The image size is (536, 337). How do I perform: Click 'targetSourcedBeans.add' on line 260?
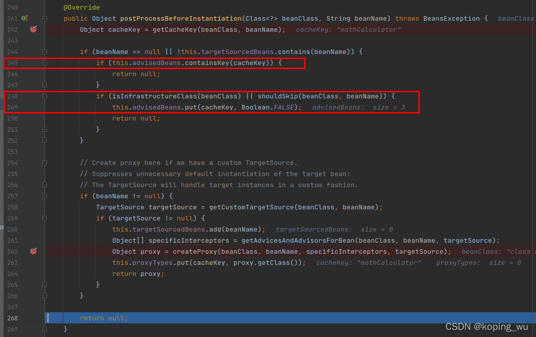click(177, 229)
